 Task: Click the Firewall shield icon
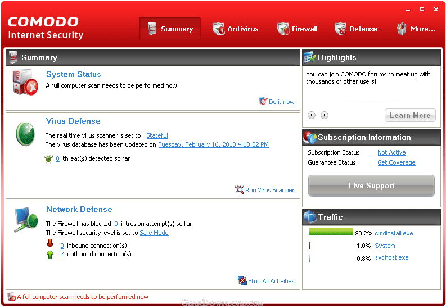[283, 29]
